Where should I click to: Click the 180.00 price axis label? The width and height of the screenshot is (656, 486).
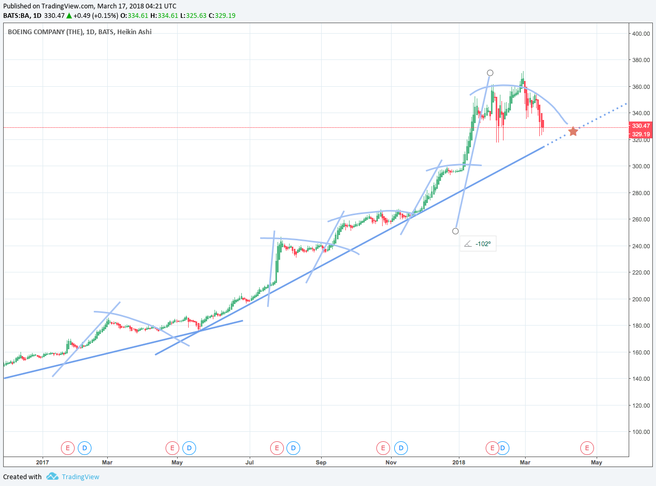coord(641,326)
